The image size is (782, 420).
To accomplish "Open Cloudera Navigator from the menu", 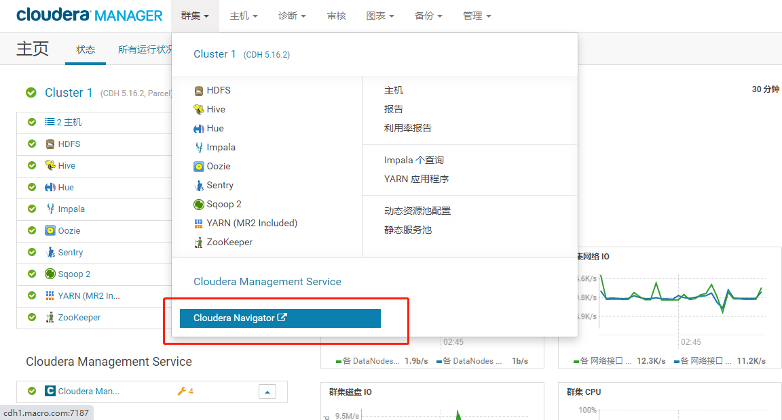I will point(280,318).
